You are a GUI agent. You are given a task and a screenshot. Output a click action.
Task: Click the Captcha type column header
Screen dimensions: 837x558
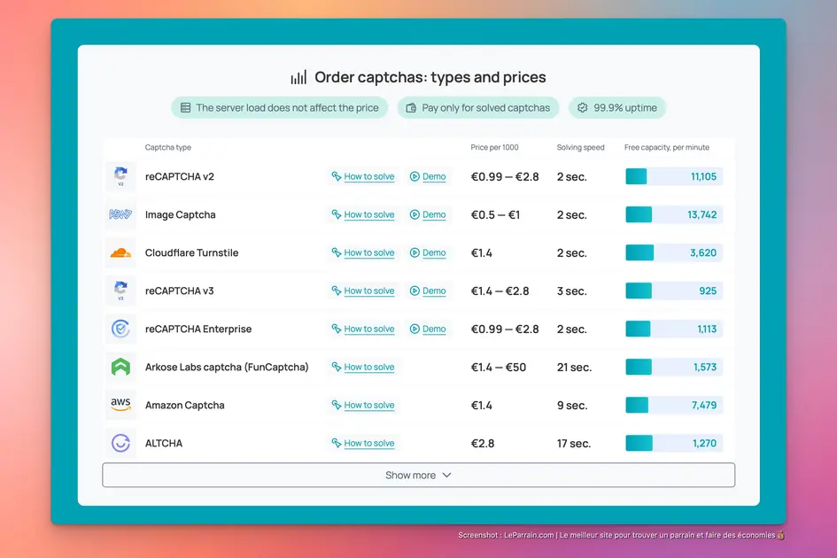click(x=167, y=147)
